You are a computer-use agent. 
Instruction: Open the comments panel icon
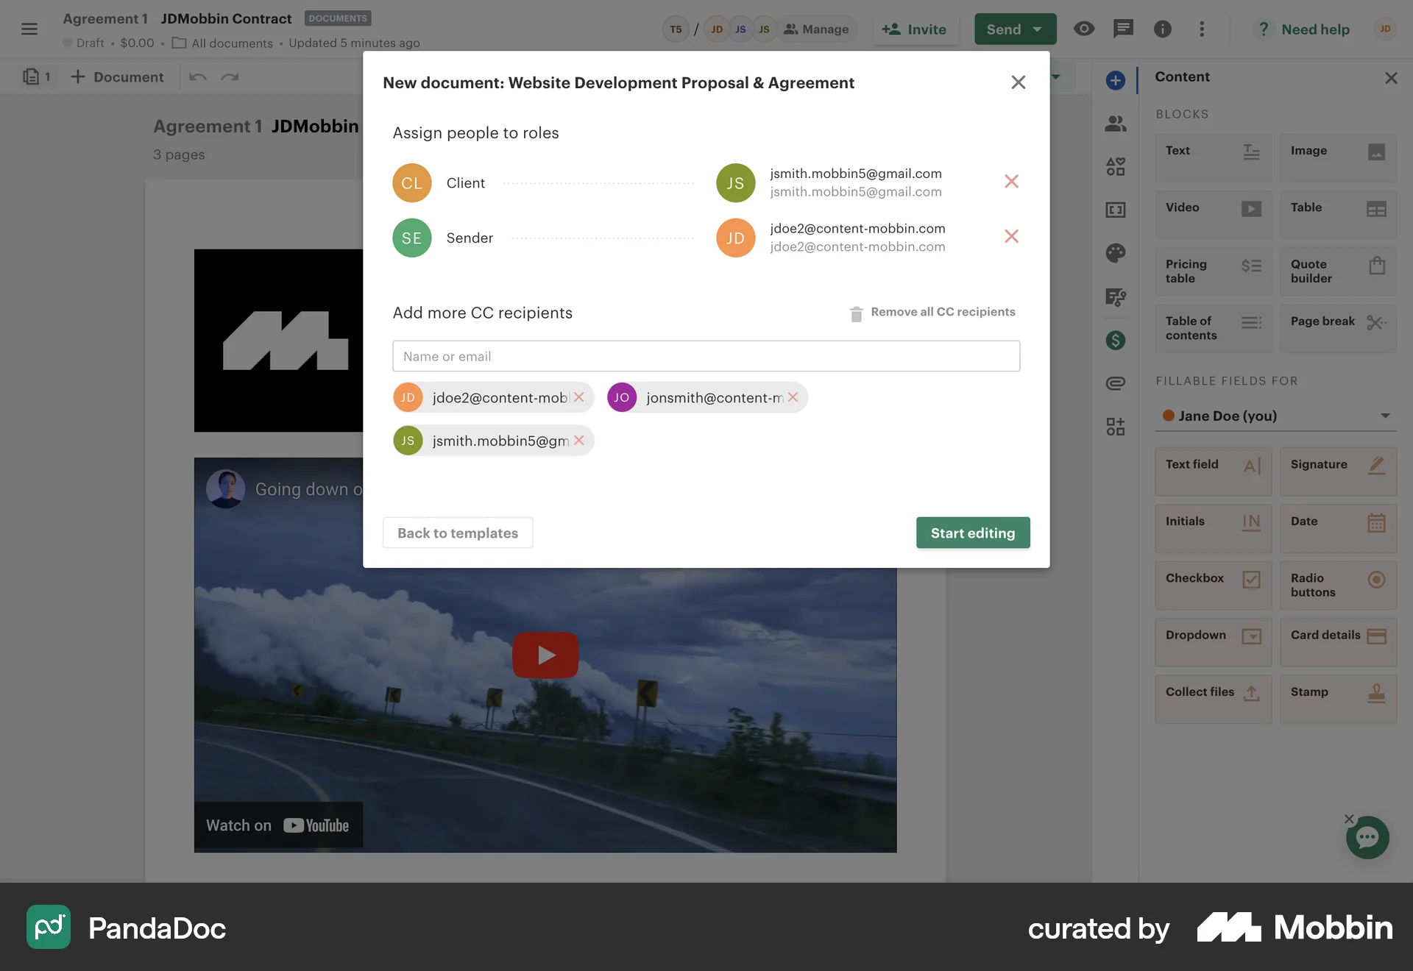pyautogui.click(x=1124, y=29)
